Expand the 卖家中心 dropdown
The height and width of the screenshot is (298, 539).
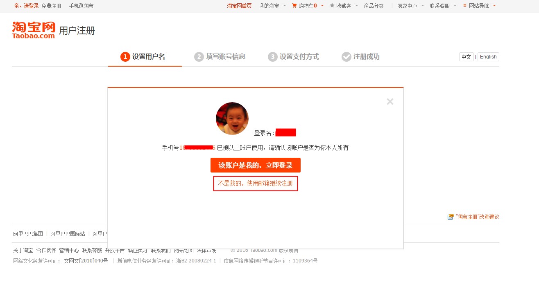coord(408,6)
